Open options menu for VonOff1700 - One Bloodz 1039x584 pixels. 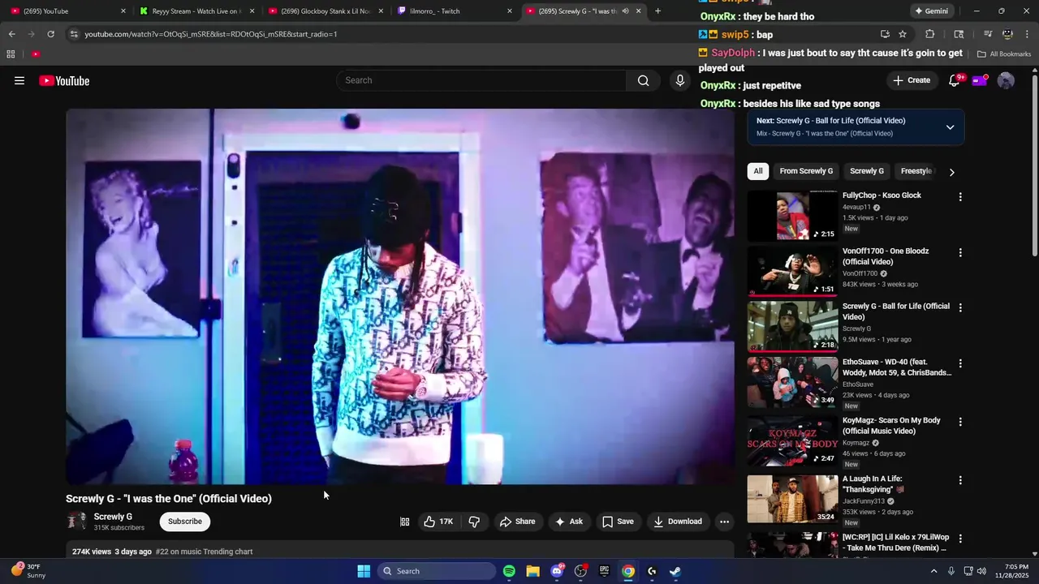coord(960,253)
